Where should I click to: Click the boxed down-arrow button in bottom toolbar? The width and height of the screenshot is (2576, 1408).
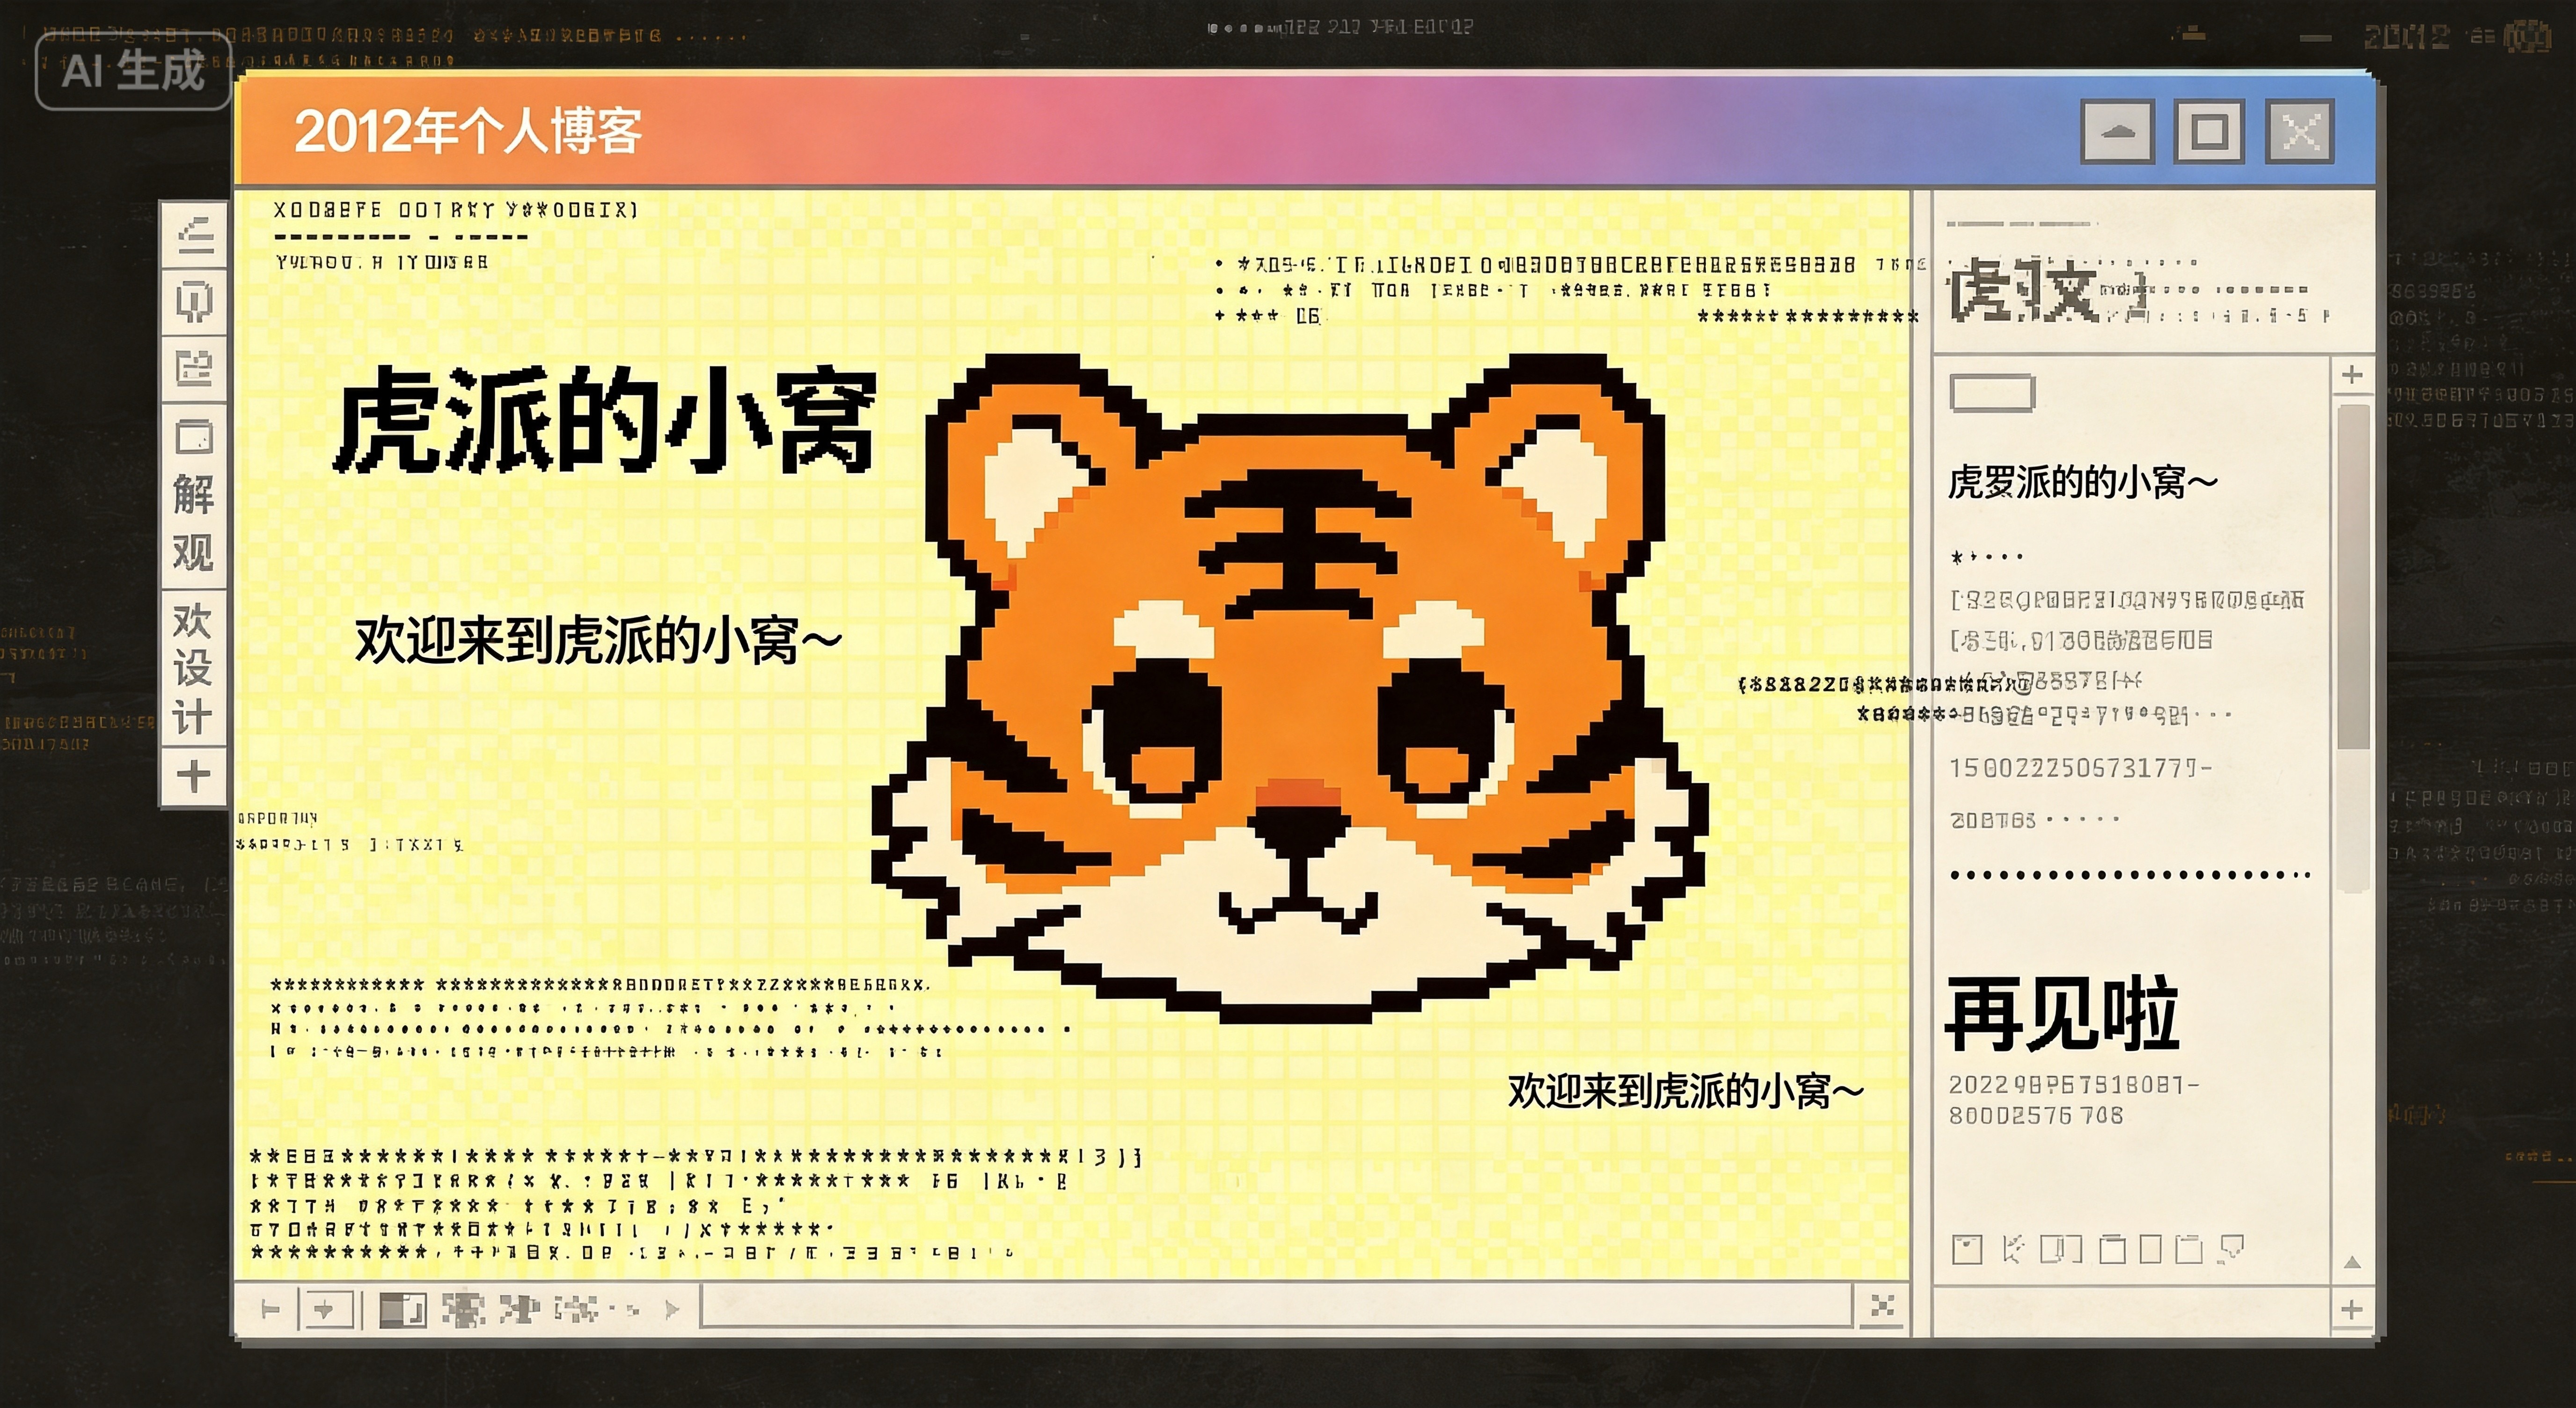[x=327, y=1309]
